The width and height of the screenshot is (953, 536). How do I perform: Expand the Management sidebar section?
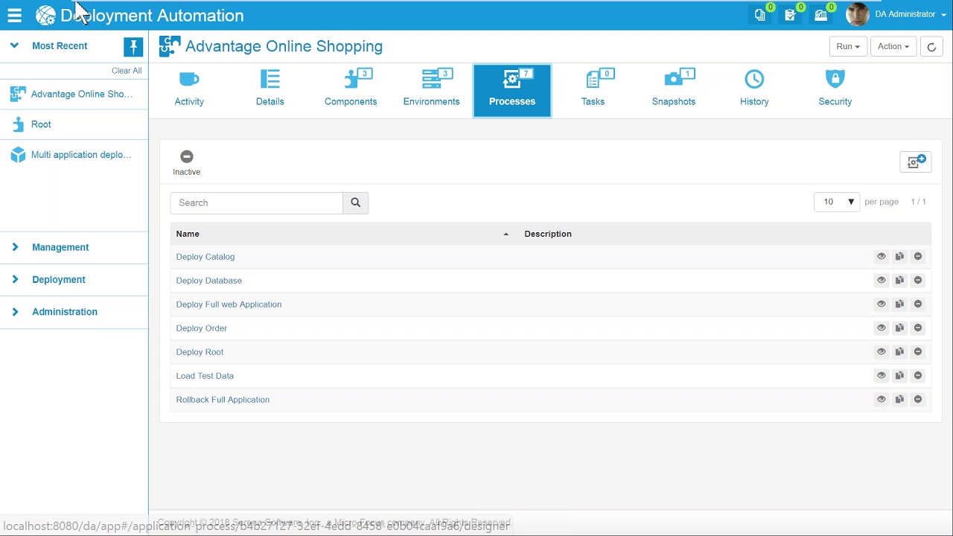tap(60, 247)
